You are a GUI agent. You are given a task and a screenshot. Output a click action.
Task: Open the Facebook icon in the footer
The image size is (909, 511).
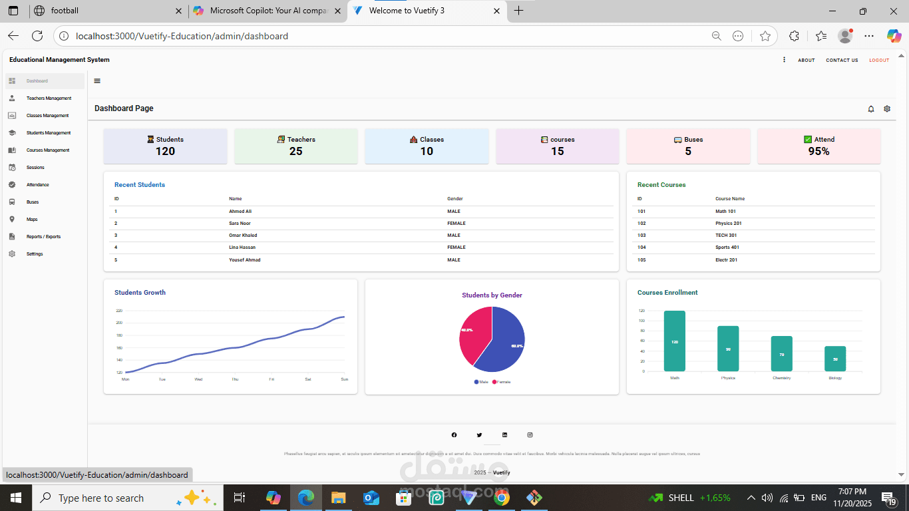454,435
